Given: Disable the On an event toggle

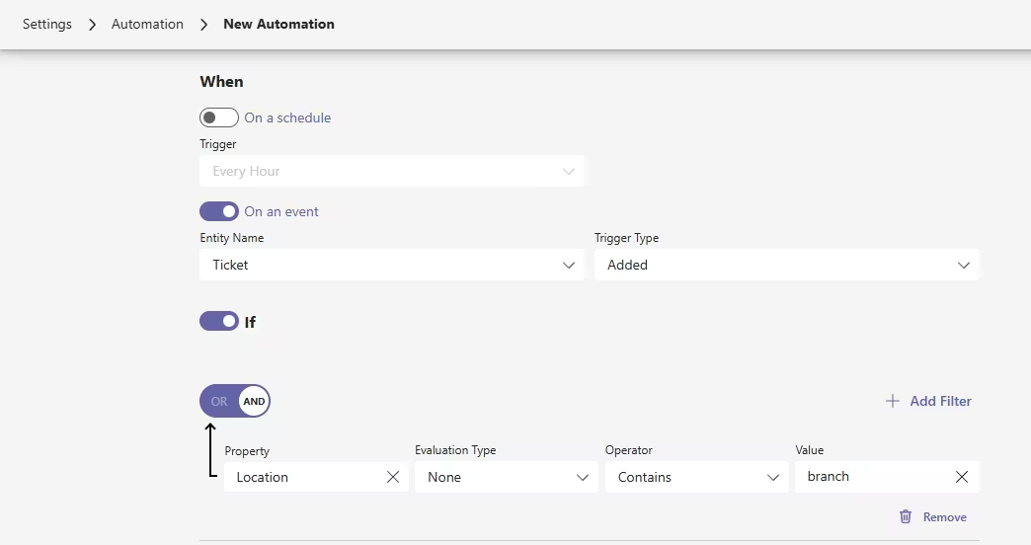Looking at the screenshot, I should point(219,211).
